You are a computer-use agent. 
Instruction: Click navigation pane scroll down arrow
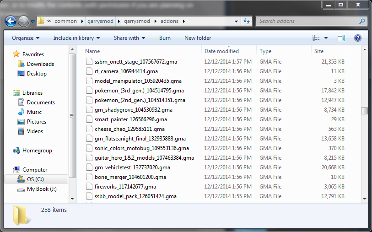(x=72, y=199)
